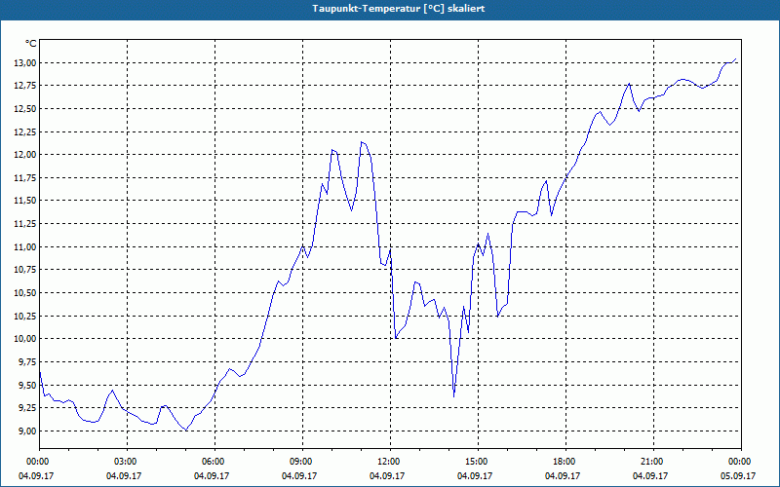This screenshot has height=487, width=780.
Task: Select the 9,75 y-axis label
Action: [29, 362]
